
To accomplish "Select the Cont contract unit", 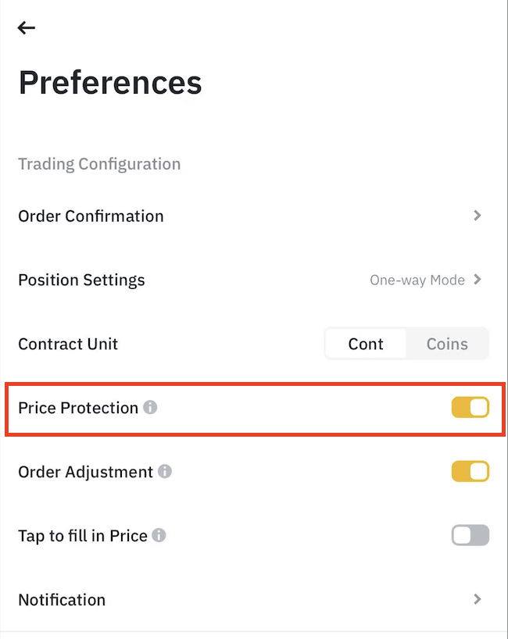I will 366,344.
